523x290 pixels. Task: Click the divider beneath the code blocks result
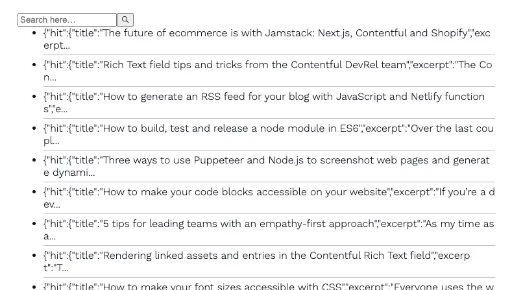click(x=269, y=213)
